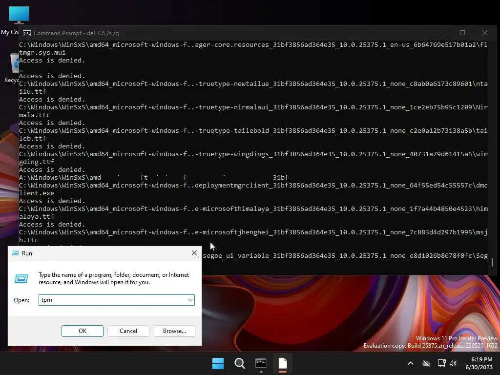Screen dimensions: 500x375
Task: Click the line reading alaya.ttf
Action: coord(36,216)
